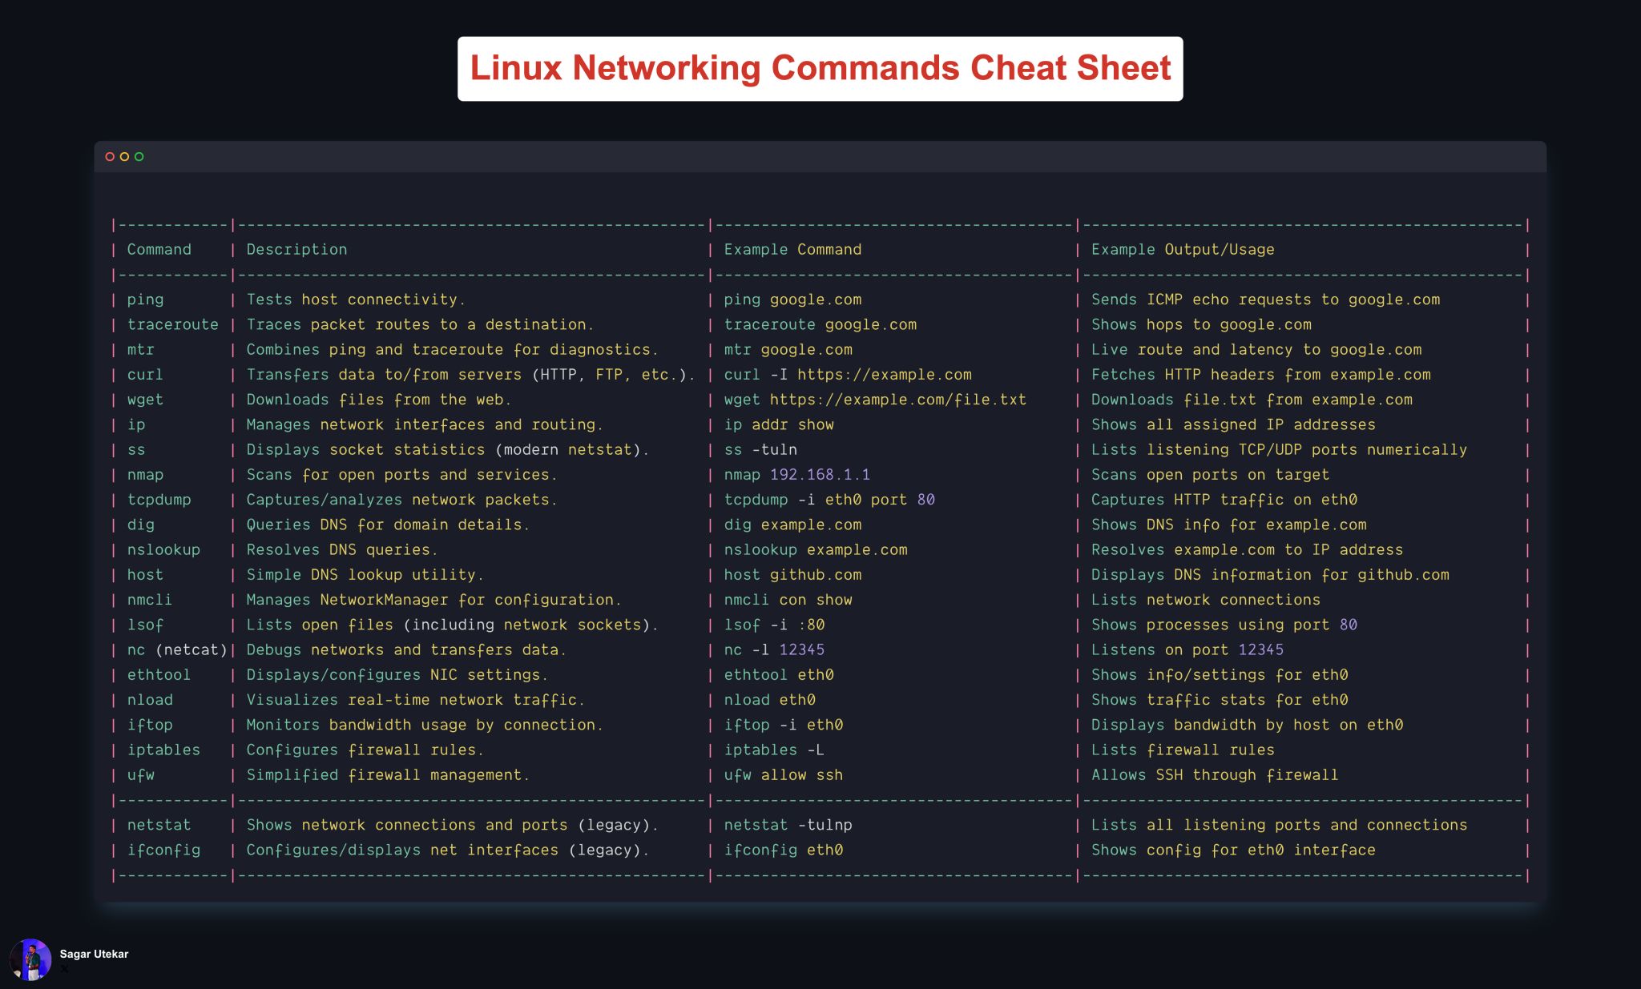Select the Description column header
This screenshot has height=989, width=1641.
296,250
